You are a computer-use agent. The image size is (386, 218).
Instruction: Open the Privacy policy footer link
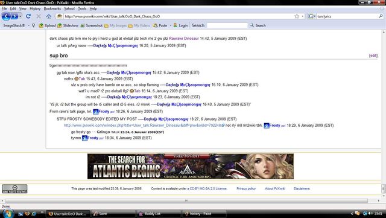pos(246,188)
